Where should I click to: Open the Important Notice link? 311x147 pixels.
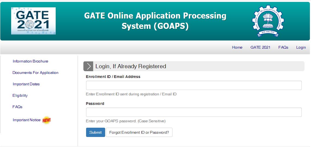point(27,120)
